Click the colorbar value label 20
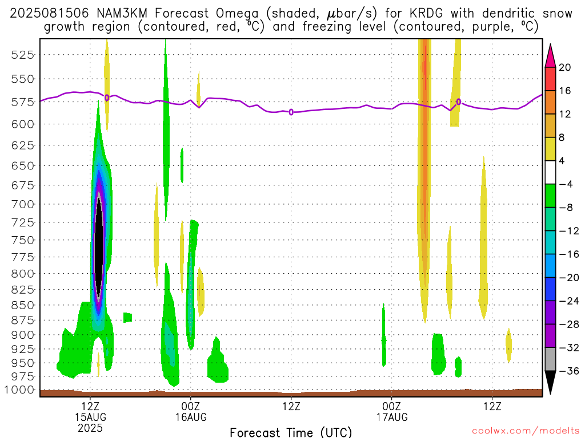585x438 pixels. 565,67
